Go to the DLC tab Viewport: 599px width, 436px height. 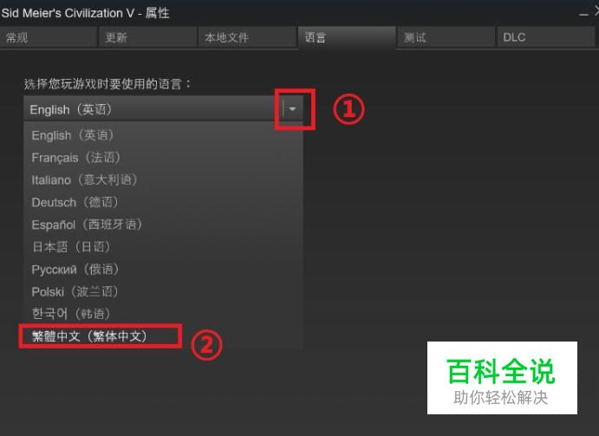click(545, 37)
